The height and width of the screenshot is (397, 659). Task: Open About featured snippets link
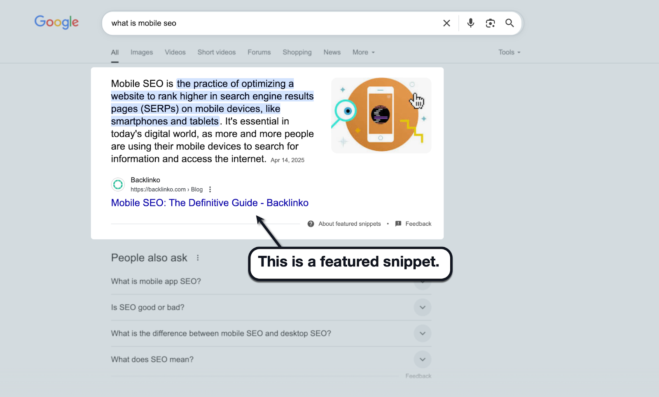pyautogui.click(x=350, y=224)
